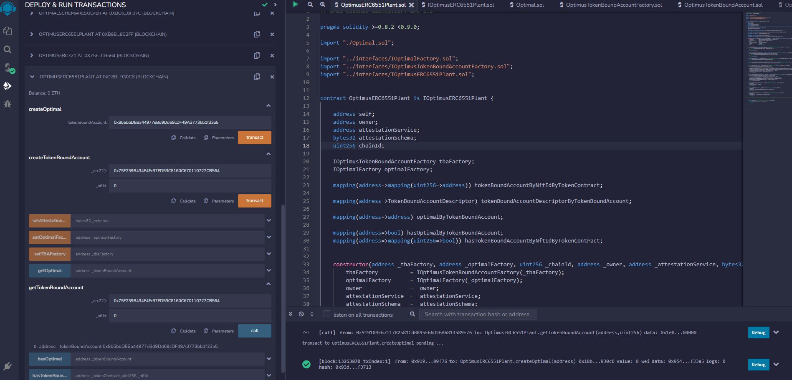Run the hasOptimal function button
The width and height of the screenshot is (792, 380).
pyautogui.click(x=50, y=359)
